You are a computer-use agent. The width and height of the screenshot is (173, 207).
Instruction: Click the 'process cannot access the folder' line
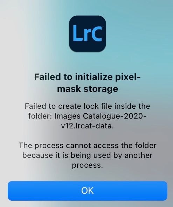[96, 145]
